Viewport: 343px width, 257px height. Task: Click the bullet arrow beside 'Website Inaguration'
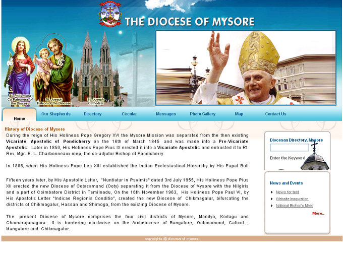coord(272,199)
